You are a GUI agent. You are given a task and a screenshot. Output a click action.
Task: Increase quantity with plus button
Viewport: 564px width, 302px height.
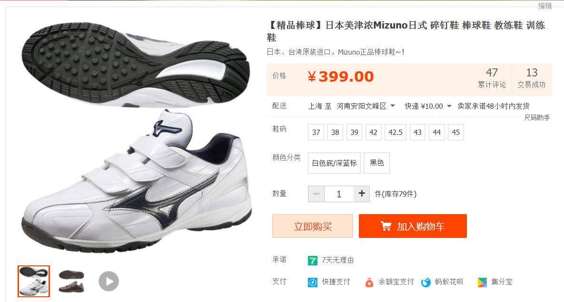(362, 194)
